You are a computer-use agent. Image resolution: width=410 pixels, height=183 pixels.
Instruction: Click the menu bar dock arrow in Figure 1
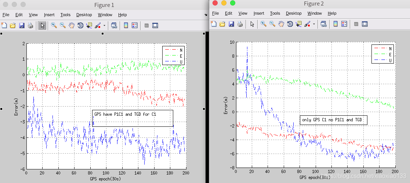(206, 15)
